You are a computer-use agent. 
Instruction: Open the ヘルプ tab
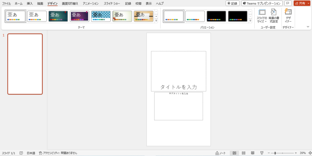(160, 4)
